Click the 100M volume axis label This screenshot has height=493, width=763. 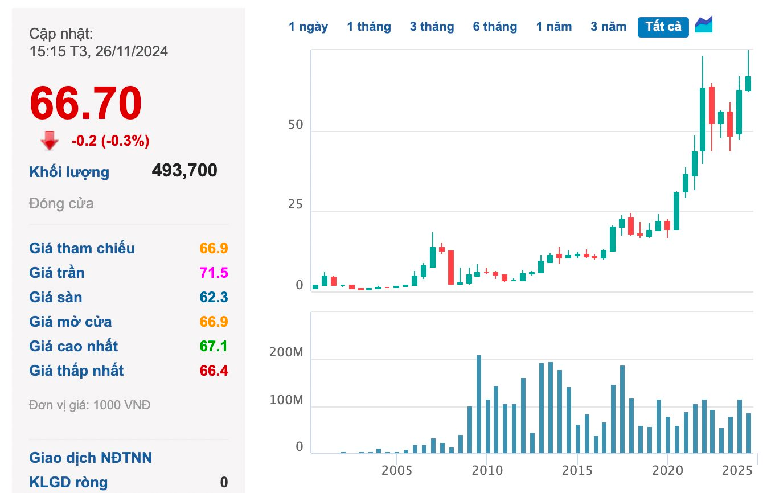coord(286,400)
